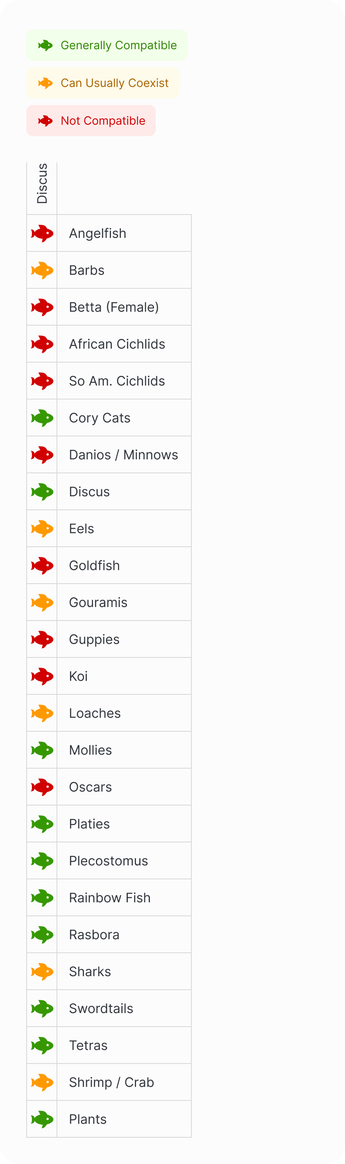345x1164 pixels.
Task: Click the Swordtails row label
Action: pos(101,1009)
